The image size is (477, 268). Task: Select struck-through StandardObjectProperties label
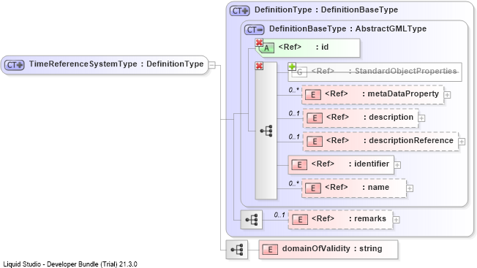click(384, 71)
